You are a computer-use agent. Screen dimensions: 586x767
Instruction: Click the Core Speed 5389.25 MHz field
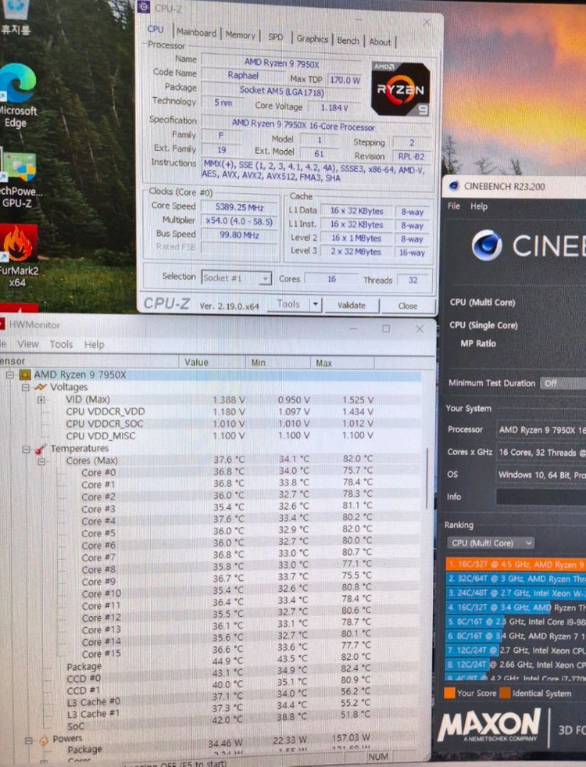(x=239, y=207)
